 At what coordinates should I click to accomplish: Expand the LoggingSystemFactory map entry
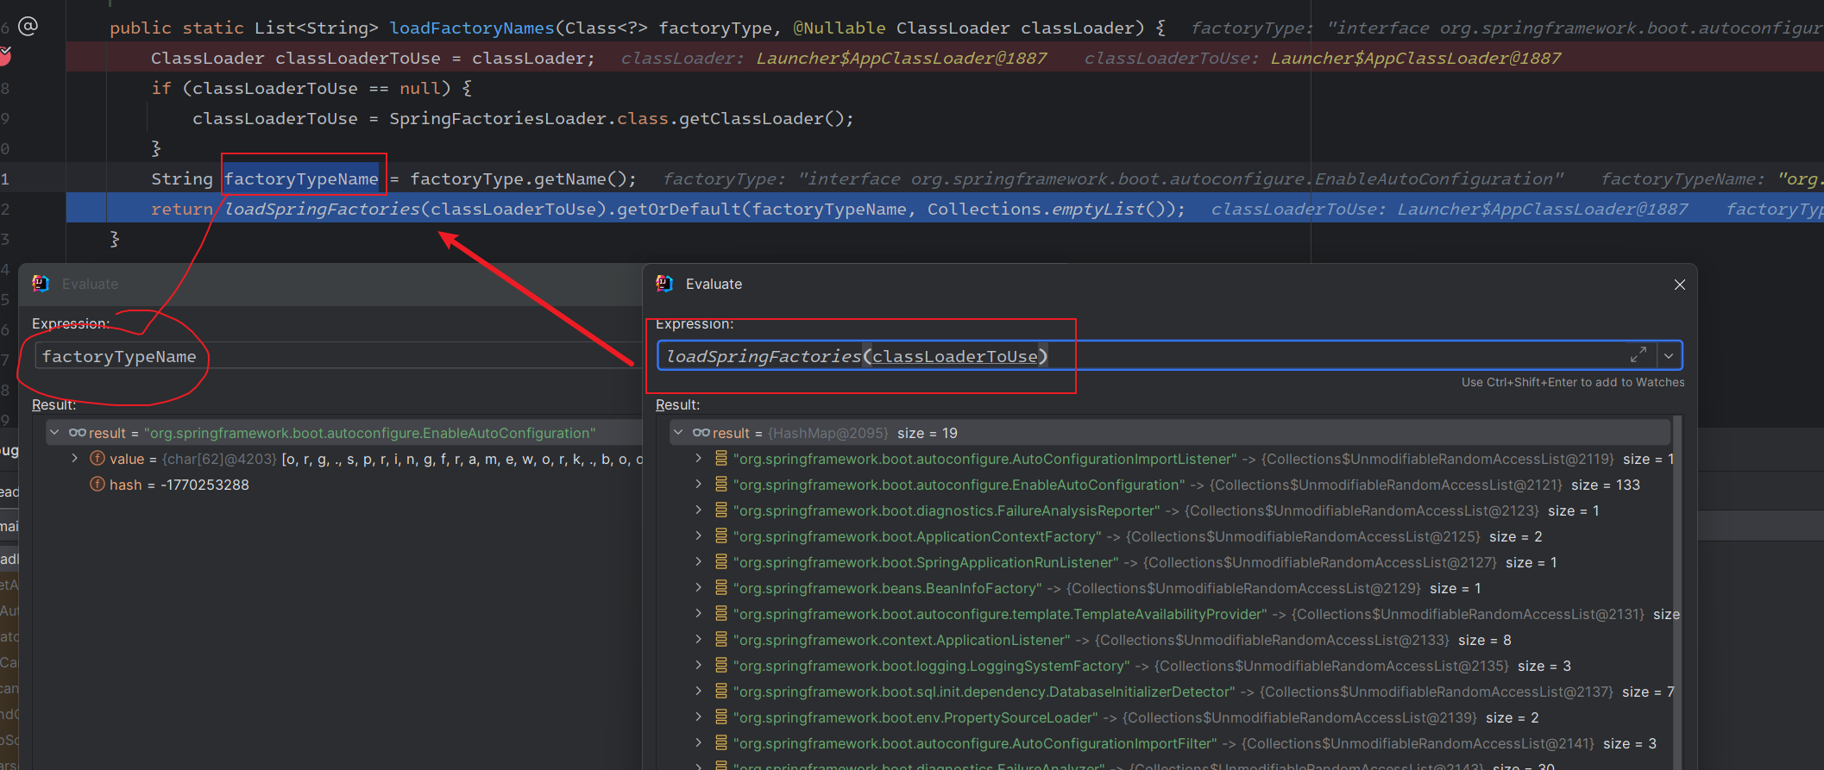click(699, 666)
